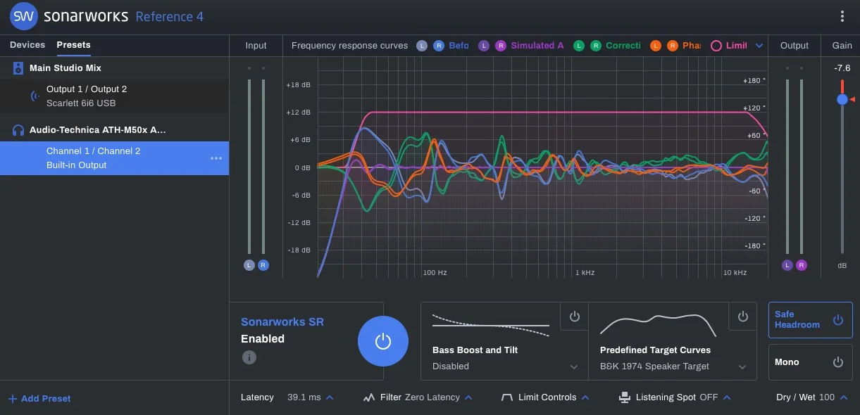Expand frequency response curves legend chevron
The image size is (860, 415).
[759, 46]
